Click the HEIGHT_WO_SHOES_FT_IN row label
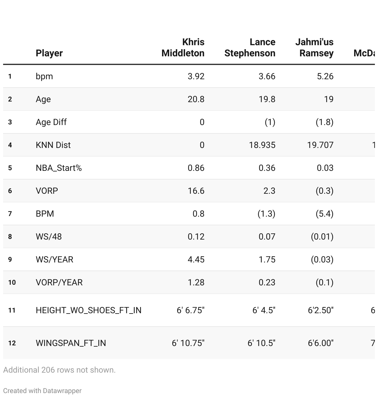Screen dimensions: 378x398 click(x=89, y=310)
